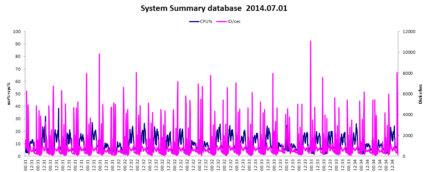Click the first 00:31 label on time axis

click(25, 164)
